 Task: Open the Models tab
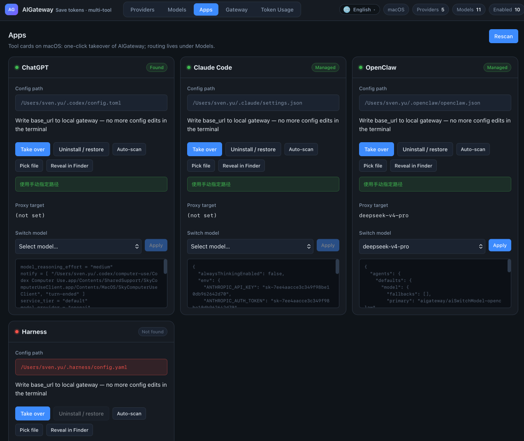177,9
